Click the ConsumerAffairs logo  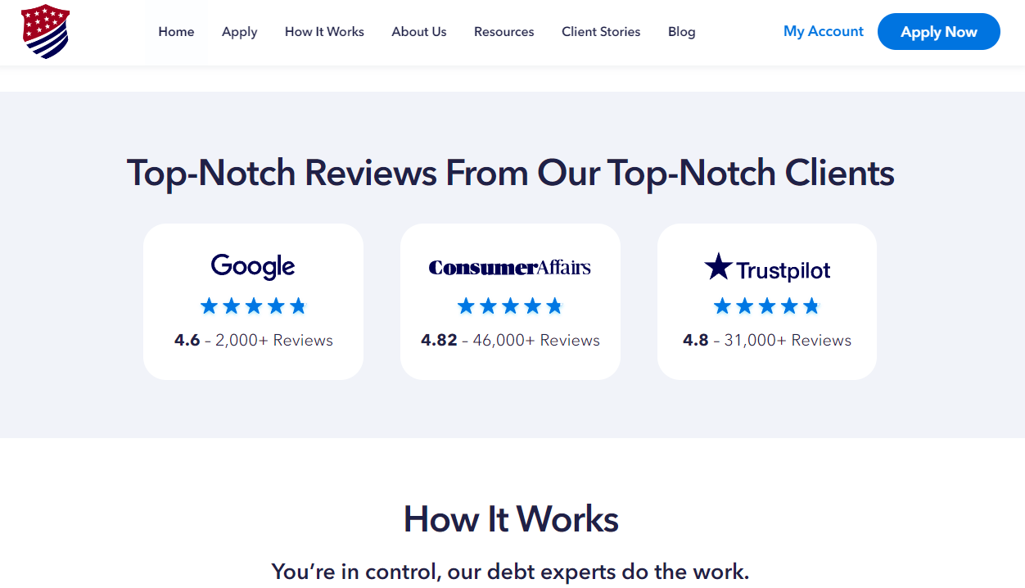pyautogui.click(x=509, y=268)
